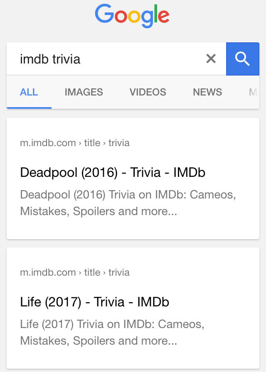Click 'title' in the Deadpool result breadcrumb
The width and height of the screenshot is (266, 372).
click(92, 143)
